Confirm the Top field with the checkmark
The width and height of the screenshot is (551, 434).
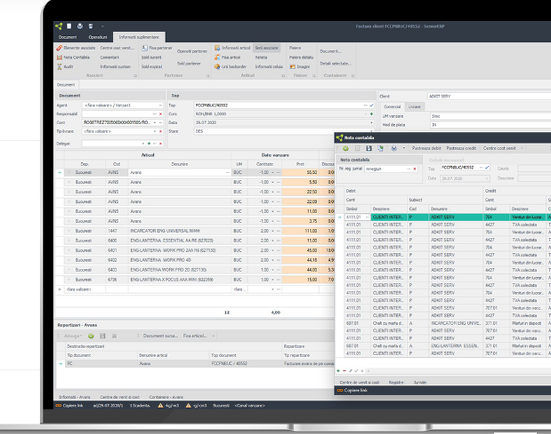(371, 105)
